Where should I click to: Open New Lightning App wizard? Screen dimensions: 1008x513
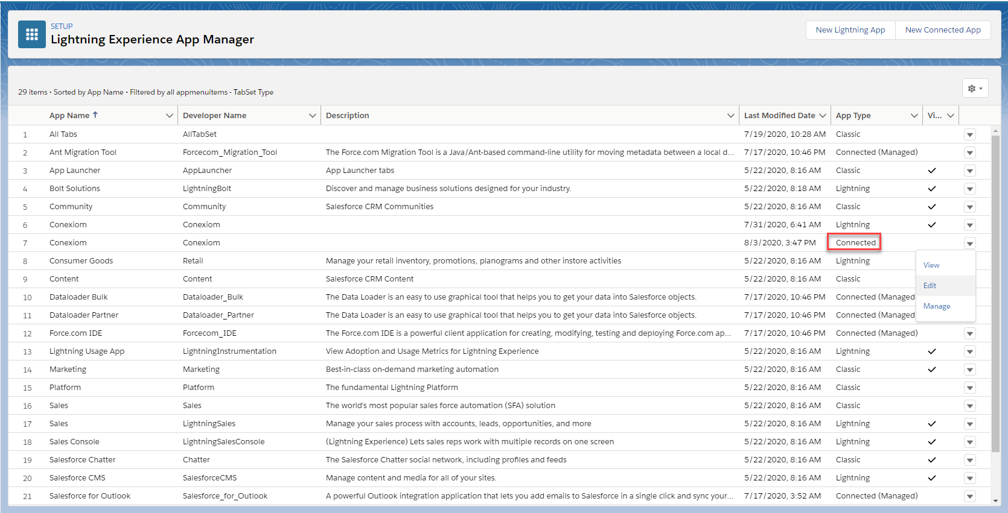(850, 30)
